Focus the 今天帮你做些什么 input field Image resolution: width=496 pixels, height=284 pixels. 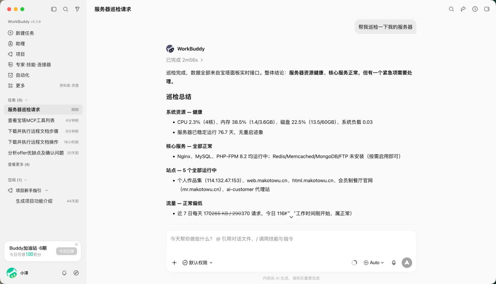pos(291,239)
